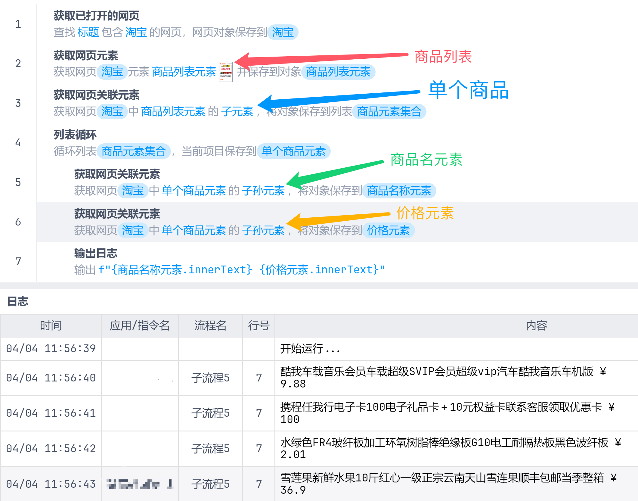638x501 pixels.
Task: Click the 子元素 link in step 3
Action: [237, 111]
